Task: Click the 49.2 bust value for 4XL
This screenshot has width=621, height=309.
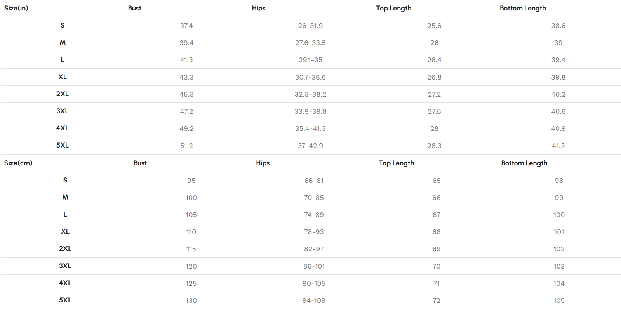Action: tap(186, 128)
